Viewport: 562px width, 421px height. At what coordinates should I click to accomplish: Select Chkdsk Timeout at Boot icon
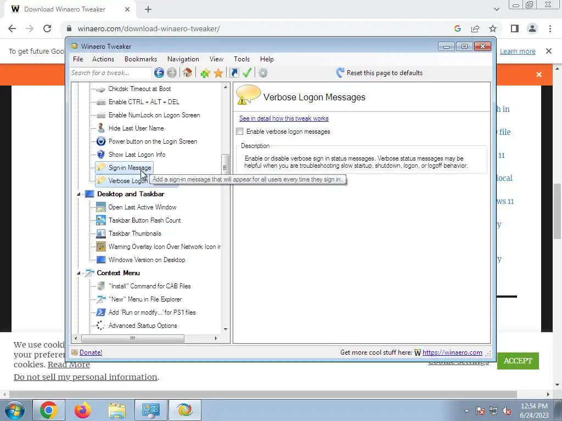coord(101,89)
